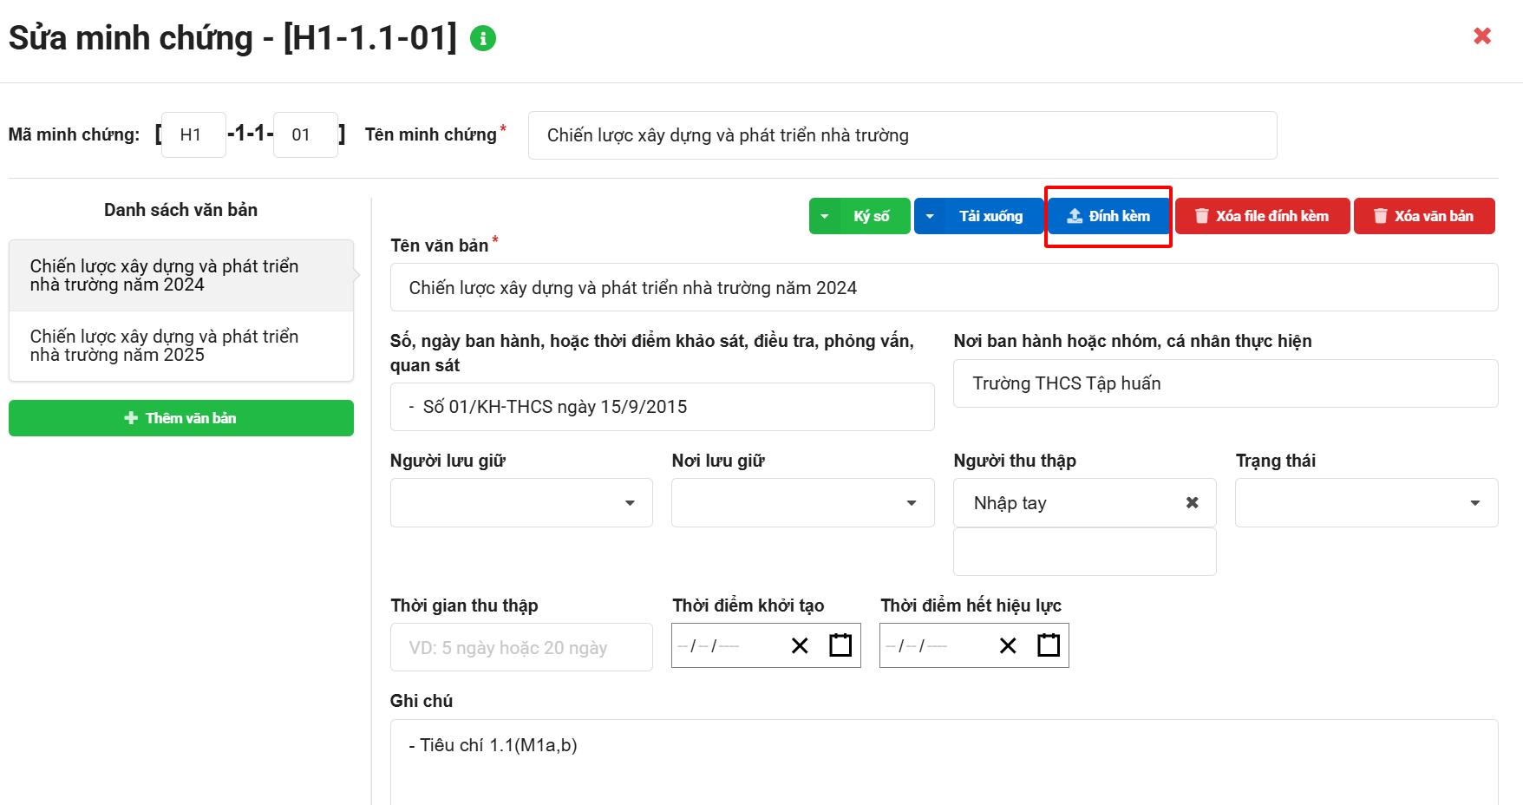Open the Trạng thái dropdown
The image size is (1523, 805).
pos(1366,503)
